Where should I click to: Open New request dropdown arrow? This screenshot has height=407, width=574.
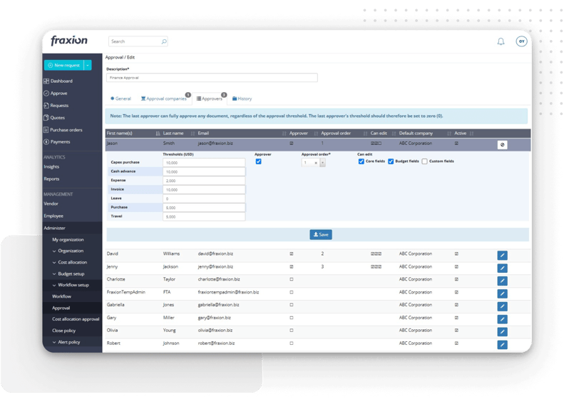(88, 65)
